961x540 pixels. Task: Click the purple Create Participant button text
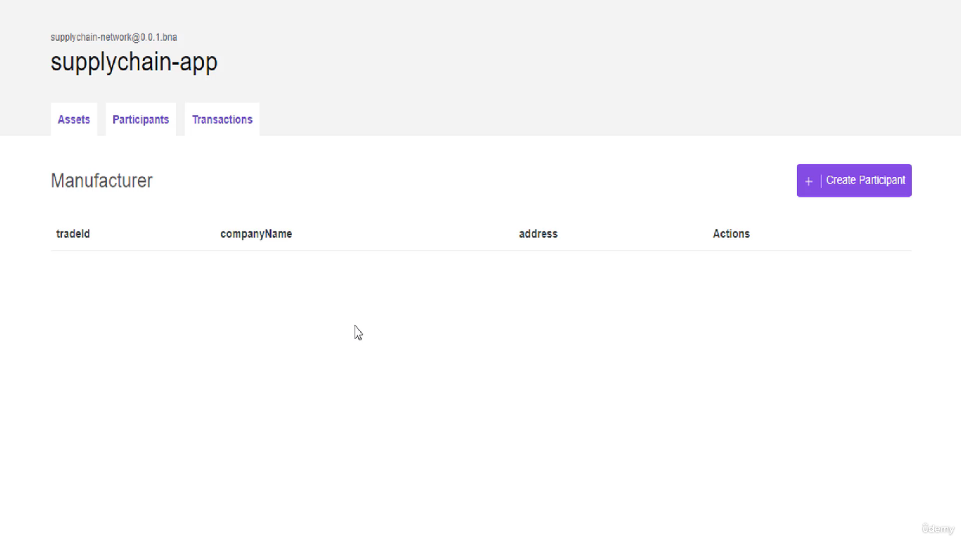(x=865, y=180)
